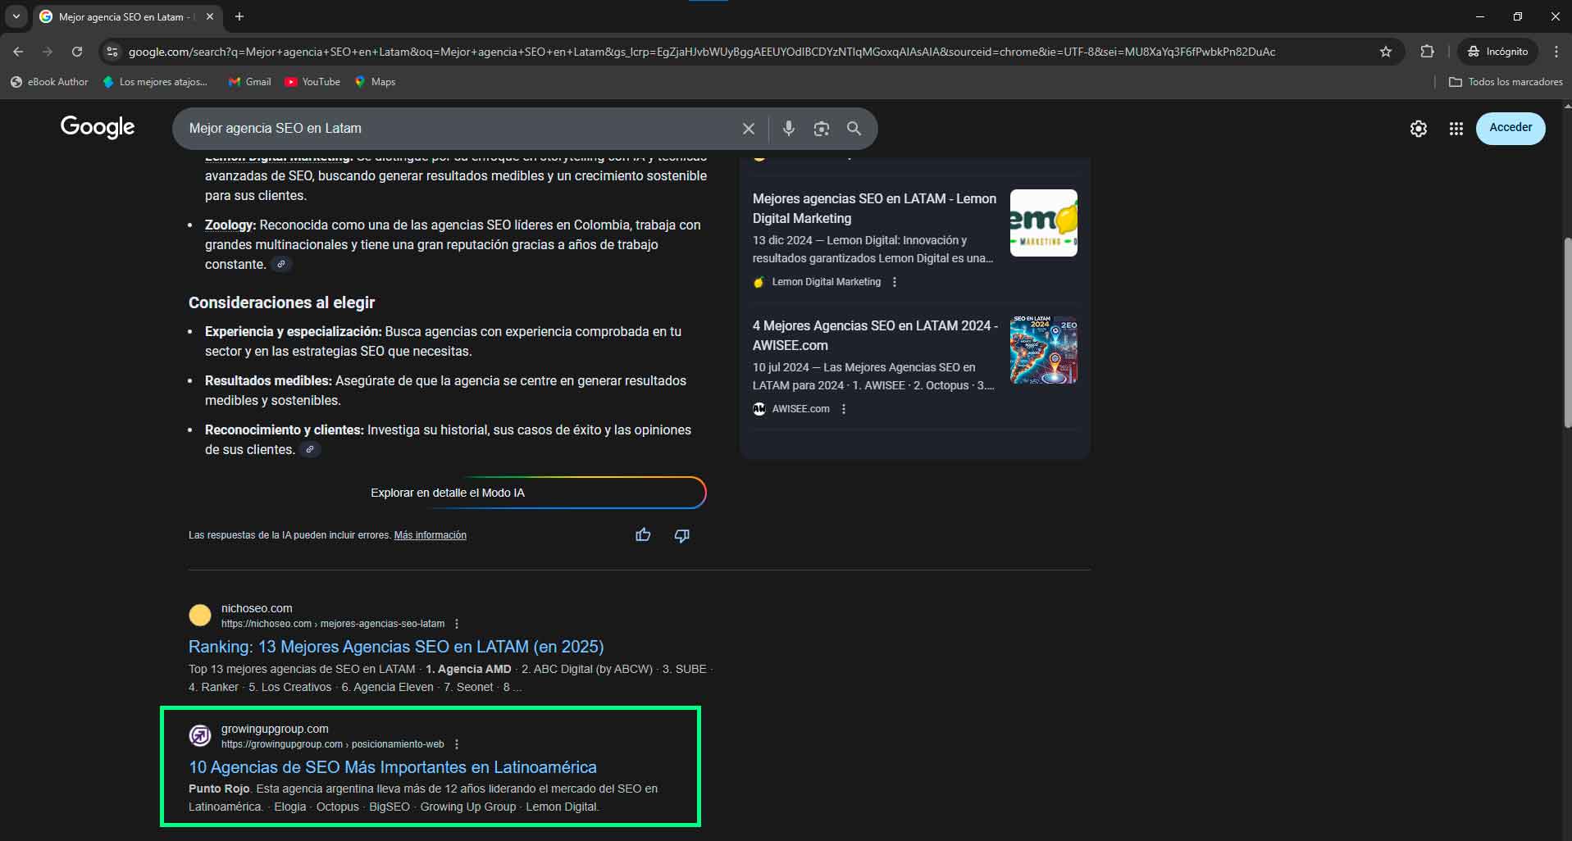Open the YouTube bookmark

click(312, 82)
